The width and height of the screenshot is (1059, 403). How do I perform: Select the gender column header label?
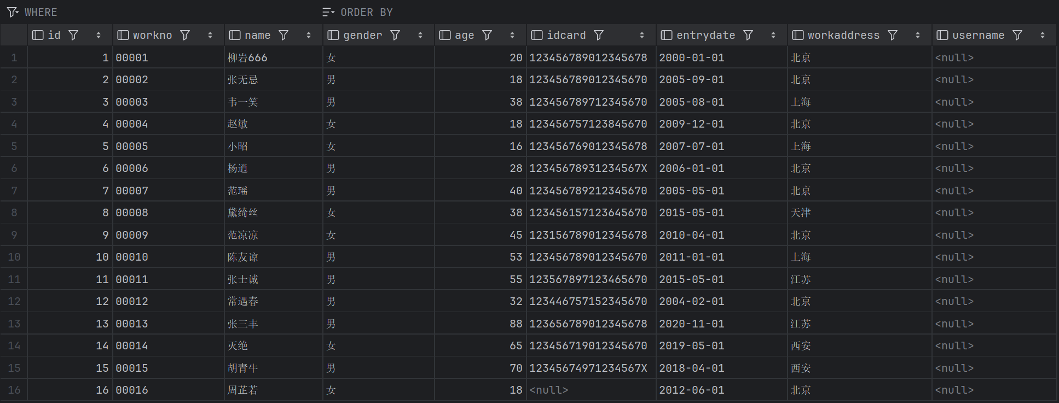362,35
